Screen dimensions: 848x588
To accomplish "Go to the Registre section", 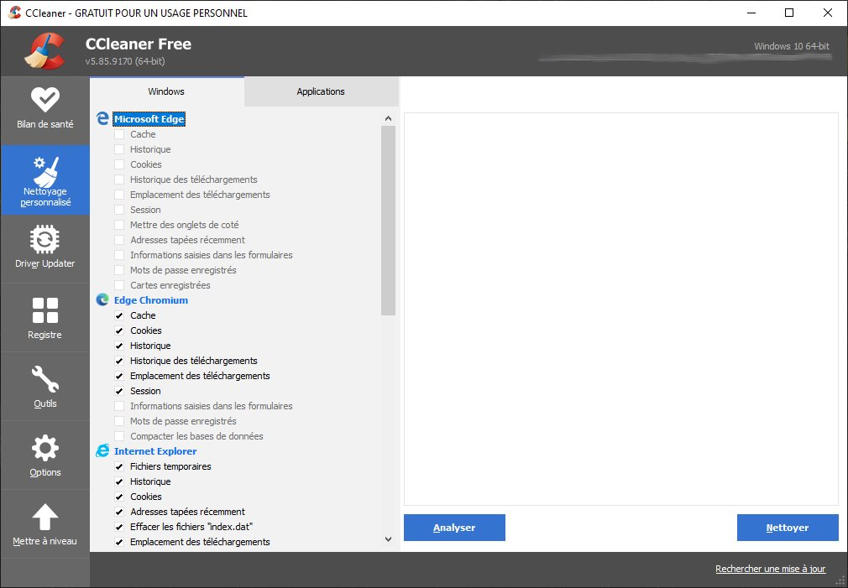I will point(44,318).
